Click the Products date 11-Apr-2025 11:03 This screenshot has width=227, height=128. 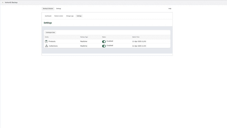pos(139,41)
